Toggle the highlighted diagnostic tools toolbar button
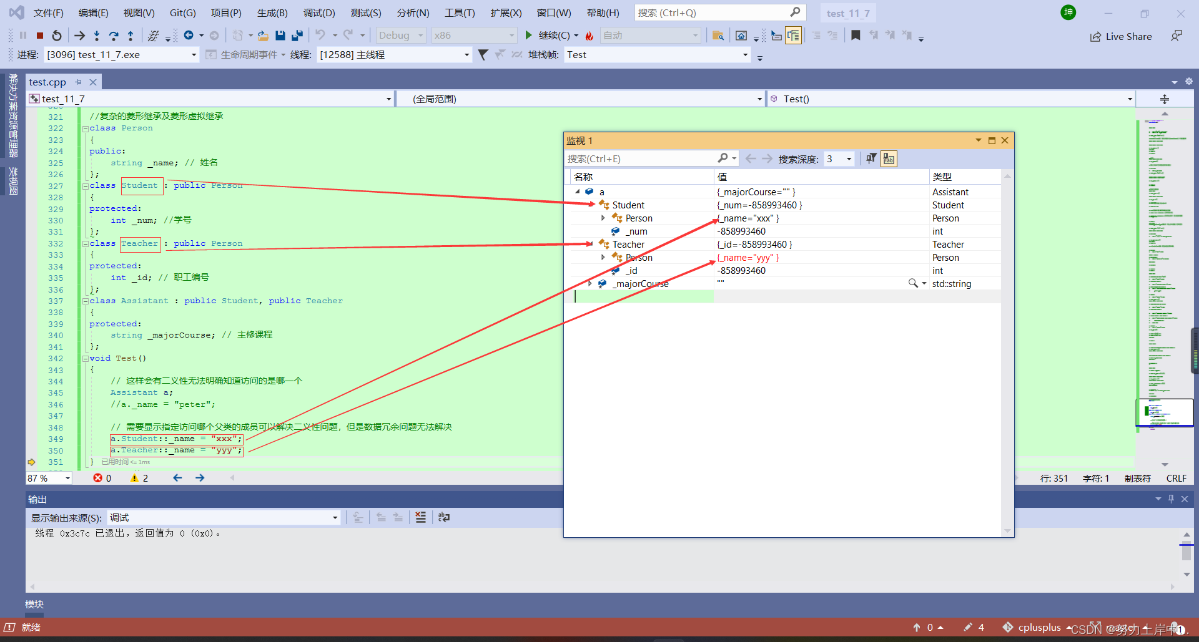 pos(793,36)
